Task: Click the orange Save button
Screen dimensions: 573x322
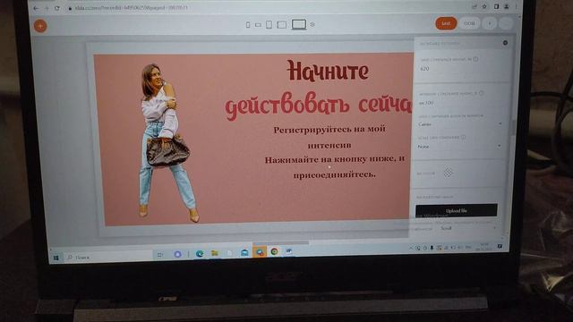Action: (446, 23)
